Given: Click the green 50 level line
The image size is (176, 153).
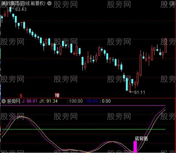Looking at the screenshot, I should [83, 129].
